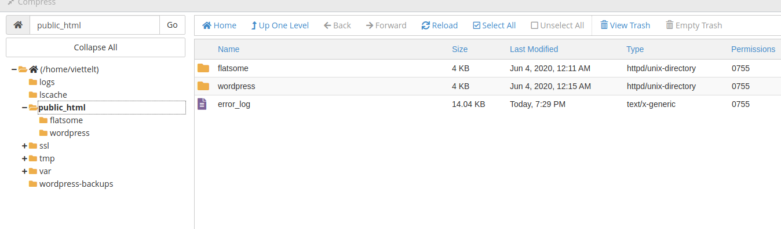This screenshot has height=229, width=781.
Task: Click the home icon beside path field
Action: tap(18, 25)
